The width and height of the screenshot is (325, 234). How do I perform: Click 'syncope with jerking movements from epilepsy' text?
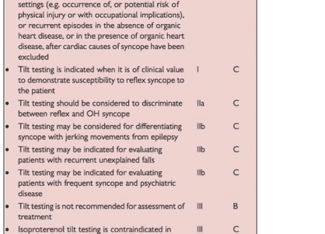(x=98, y=137)
